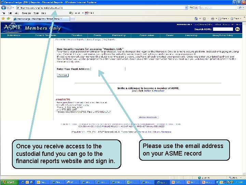Open the Home button dropdown arrow

(x=200, y=19)
